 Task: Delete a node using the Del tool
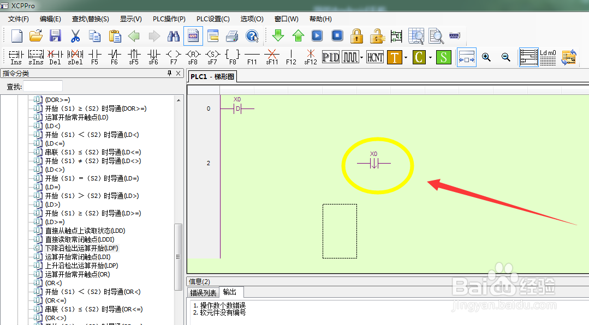click(x=55, y=57)
